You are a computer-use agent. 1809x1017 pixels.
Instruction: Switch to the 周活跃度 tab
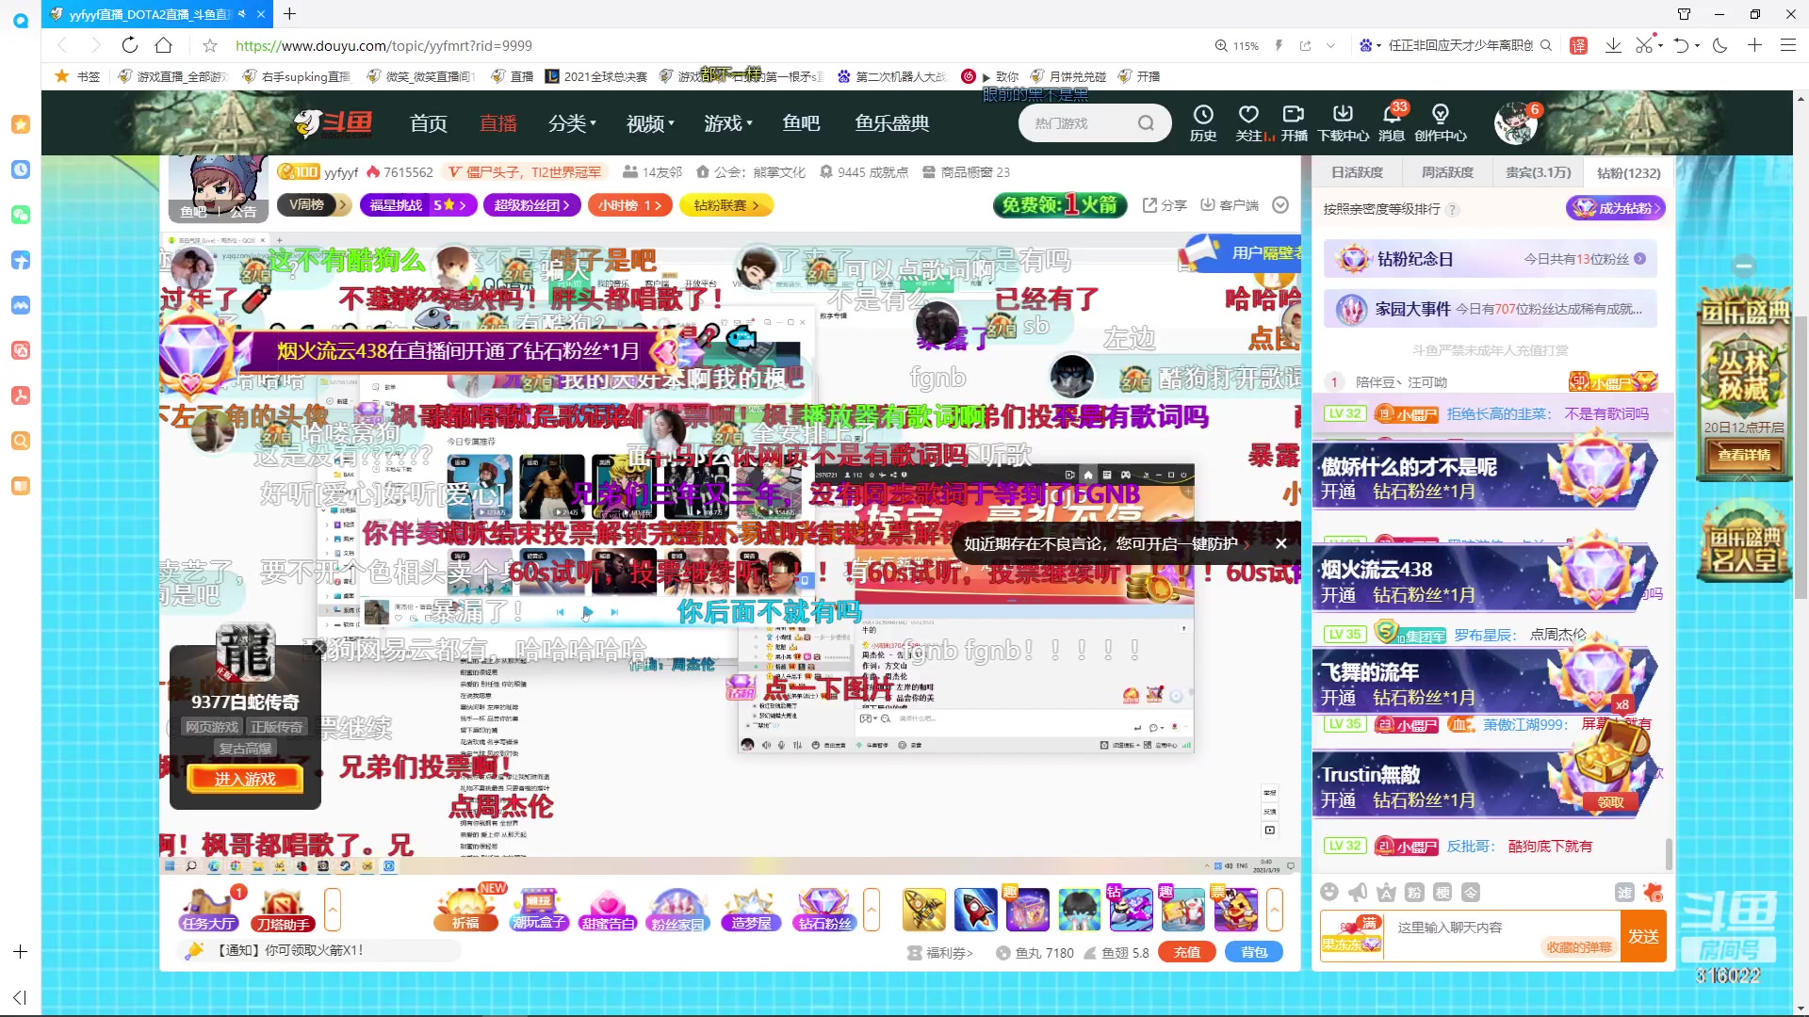[x=1447, y=172]
